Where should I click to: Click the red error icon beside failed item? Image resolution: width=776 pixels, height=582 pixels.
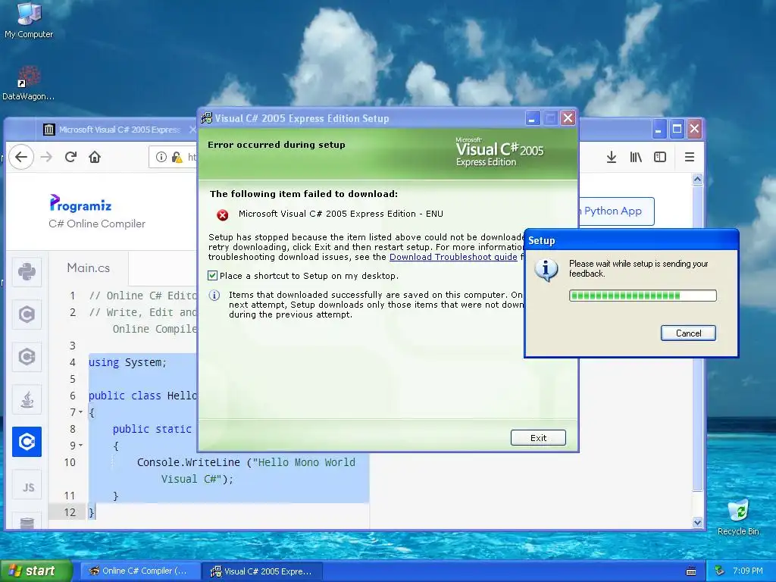pyautogui.click(x=222, y=214)
